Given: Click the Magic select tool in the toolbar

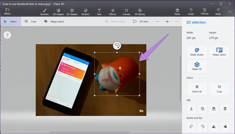Looking at the screenshot, I should tap(54, 21).
